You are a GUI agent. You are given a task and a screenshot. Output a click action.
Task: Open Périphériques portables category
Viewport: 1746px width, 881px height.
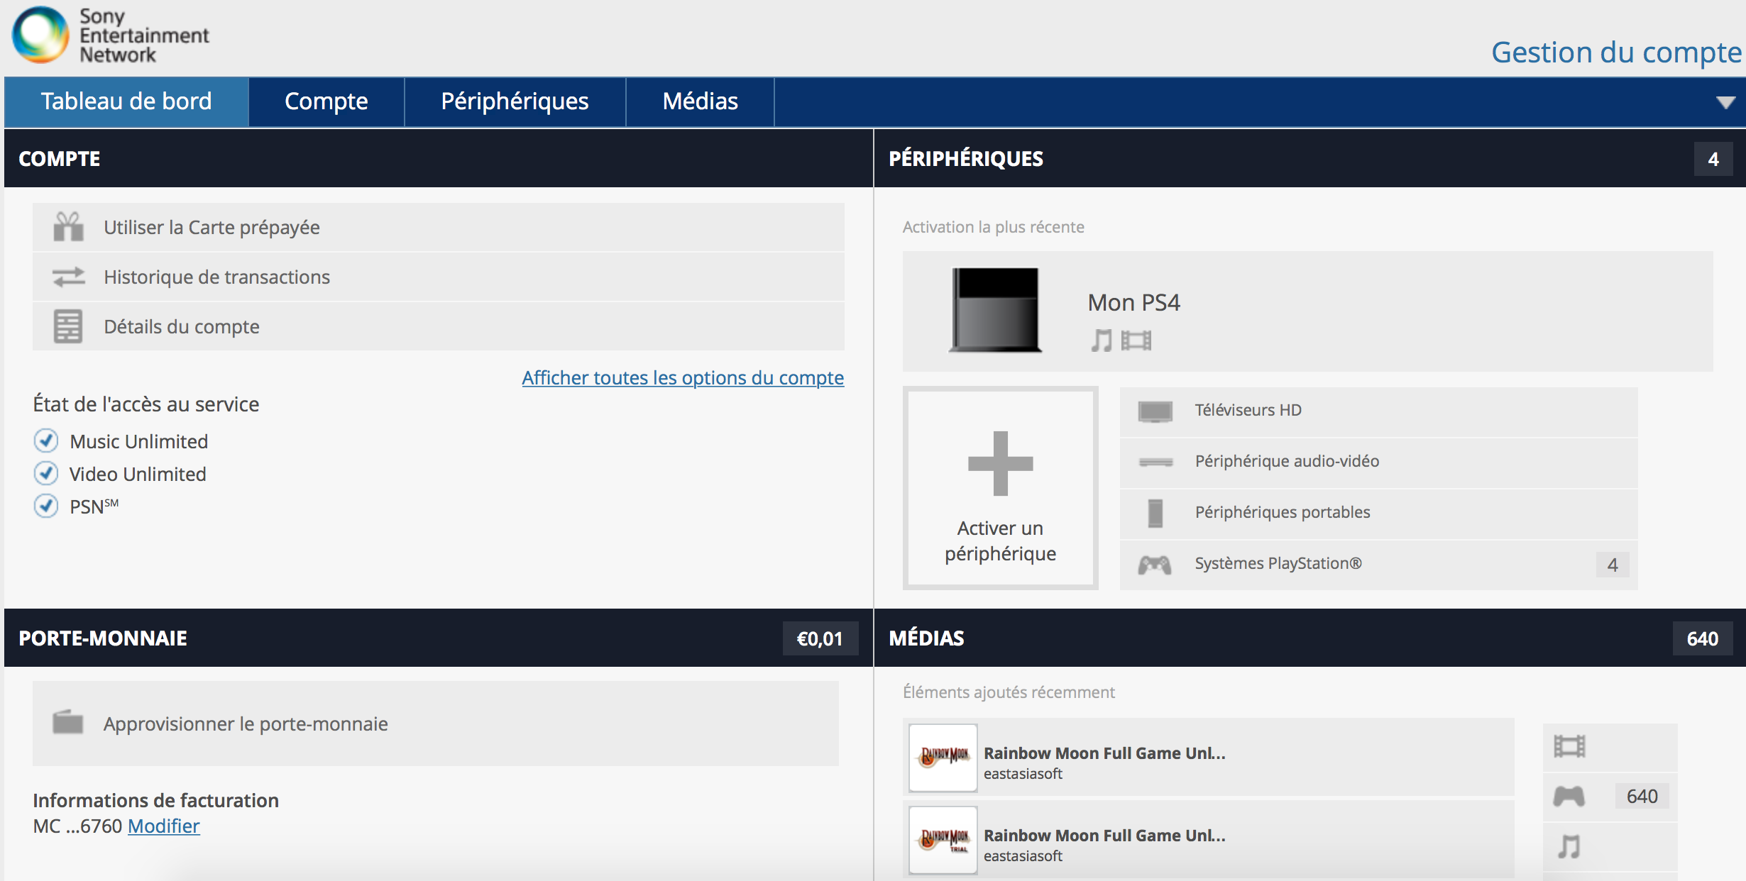pos(1378,513)
